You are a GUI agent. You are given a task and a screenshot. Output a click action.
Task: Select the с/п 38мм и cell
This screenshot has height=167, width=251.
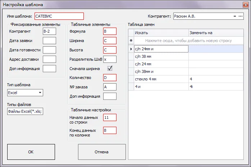161,71
